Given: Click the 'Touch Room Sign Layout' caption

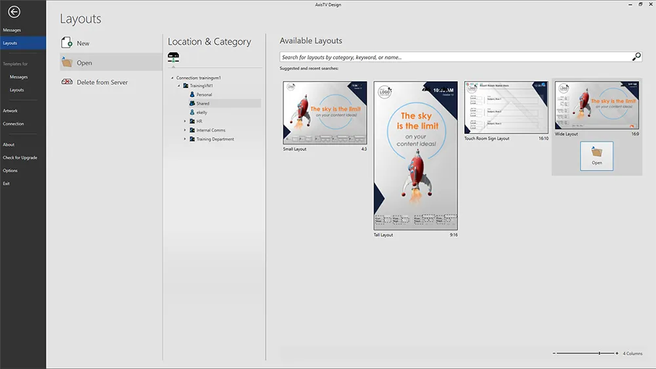Looking at the screenshot, I should click(x=487, y=138).
